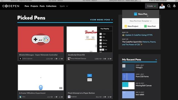Open the Super Nintendo Controller pen preview

coord(41,39)
